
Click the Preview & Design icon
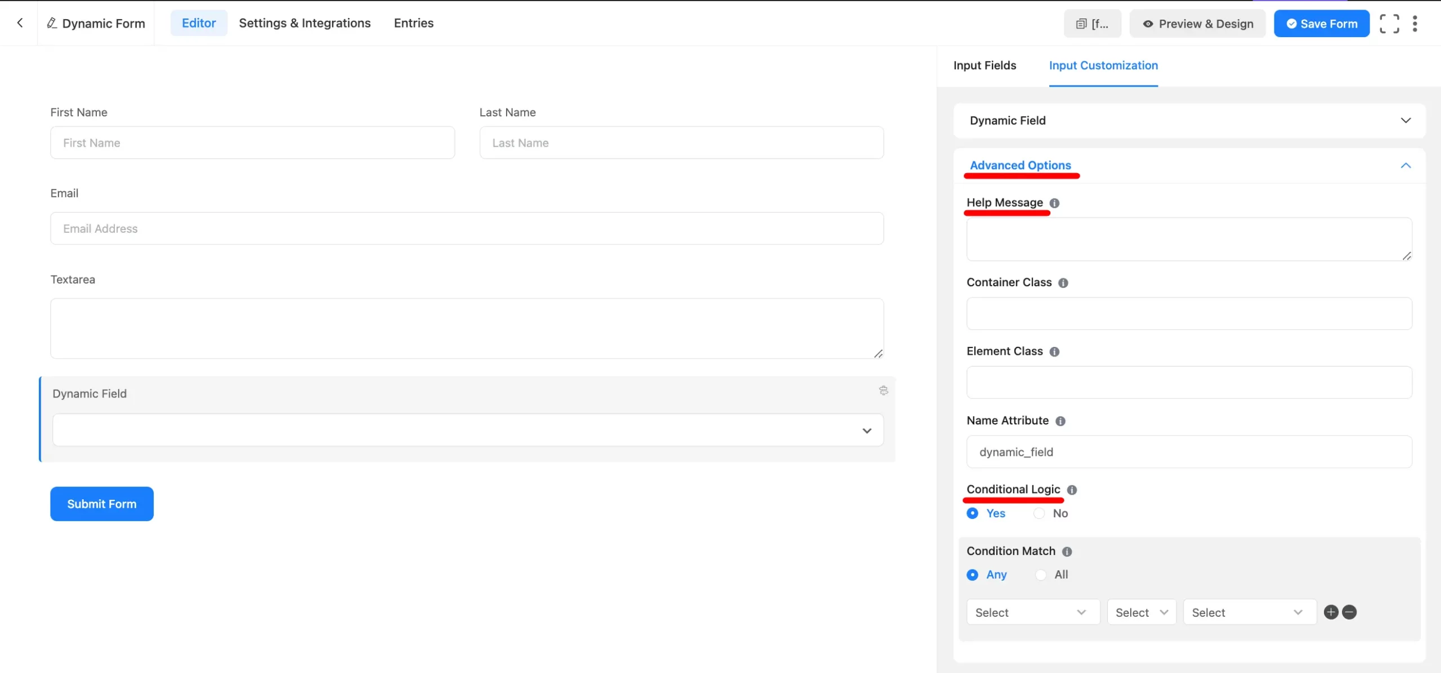click(x=1148, y=23)
